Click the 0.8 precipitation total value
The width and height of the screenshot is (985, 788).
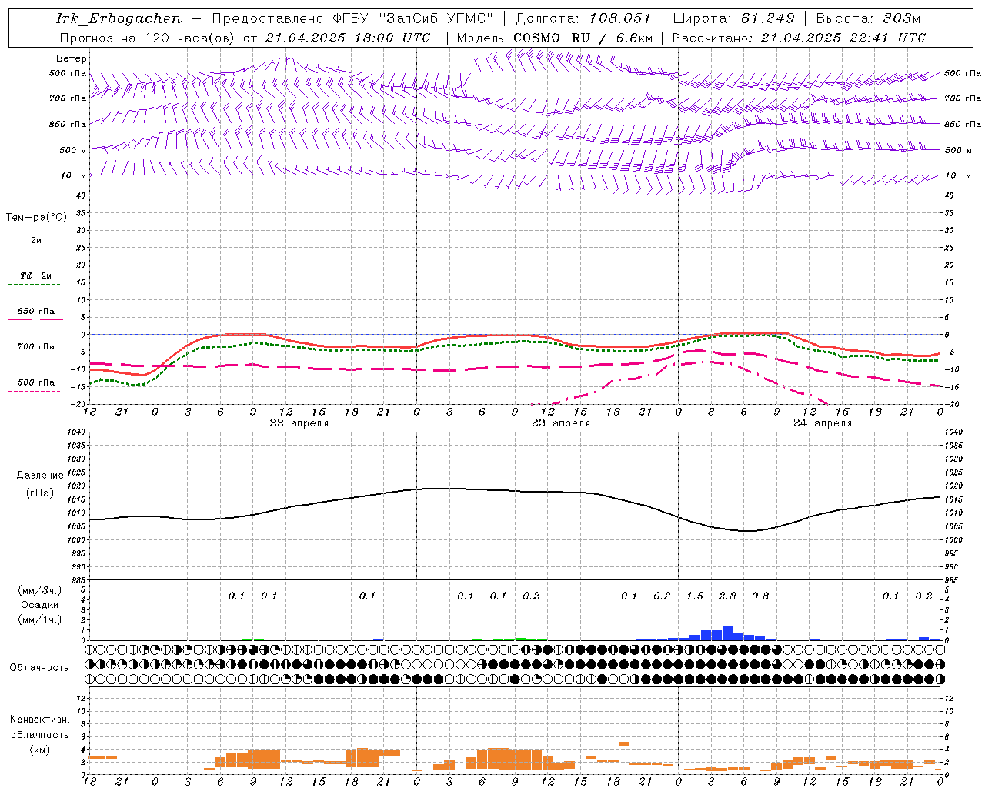pyautogui.click(x=760, y=596)
